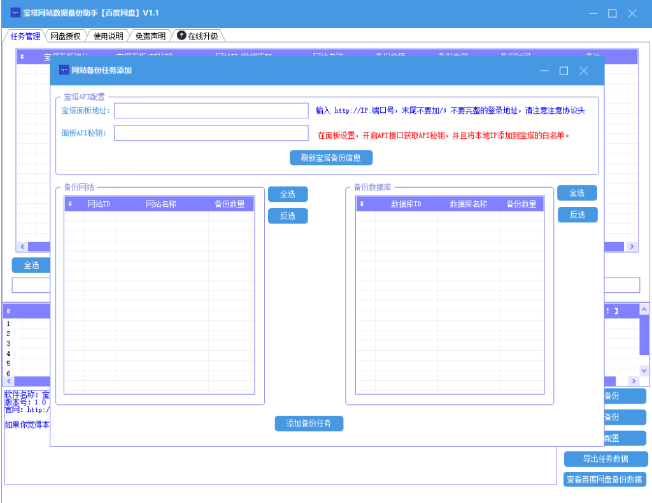Click the blue hint text about http://IP:端口号

pyautogui.click(x=450, y=111)
